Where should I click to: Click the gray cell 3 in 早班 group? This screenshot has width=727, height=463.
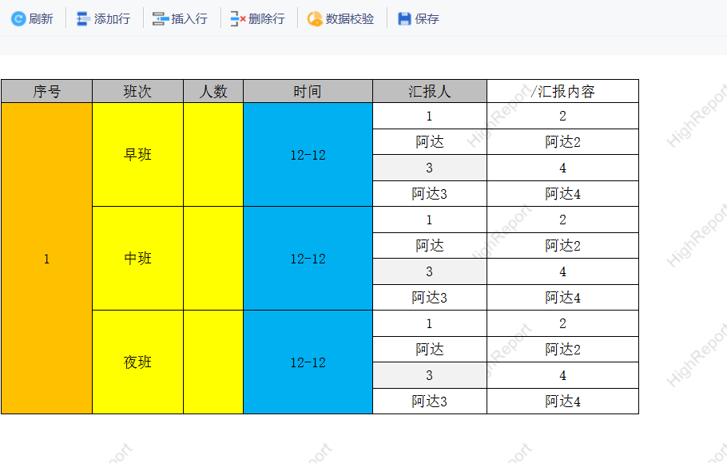pyautogui.click(x=430, y=168)
